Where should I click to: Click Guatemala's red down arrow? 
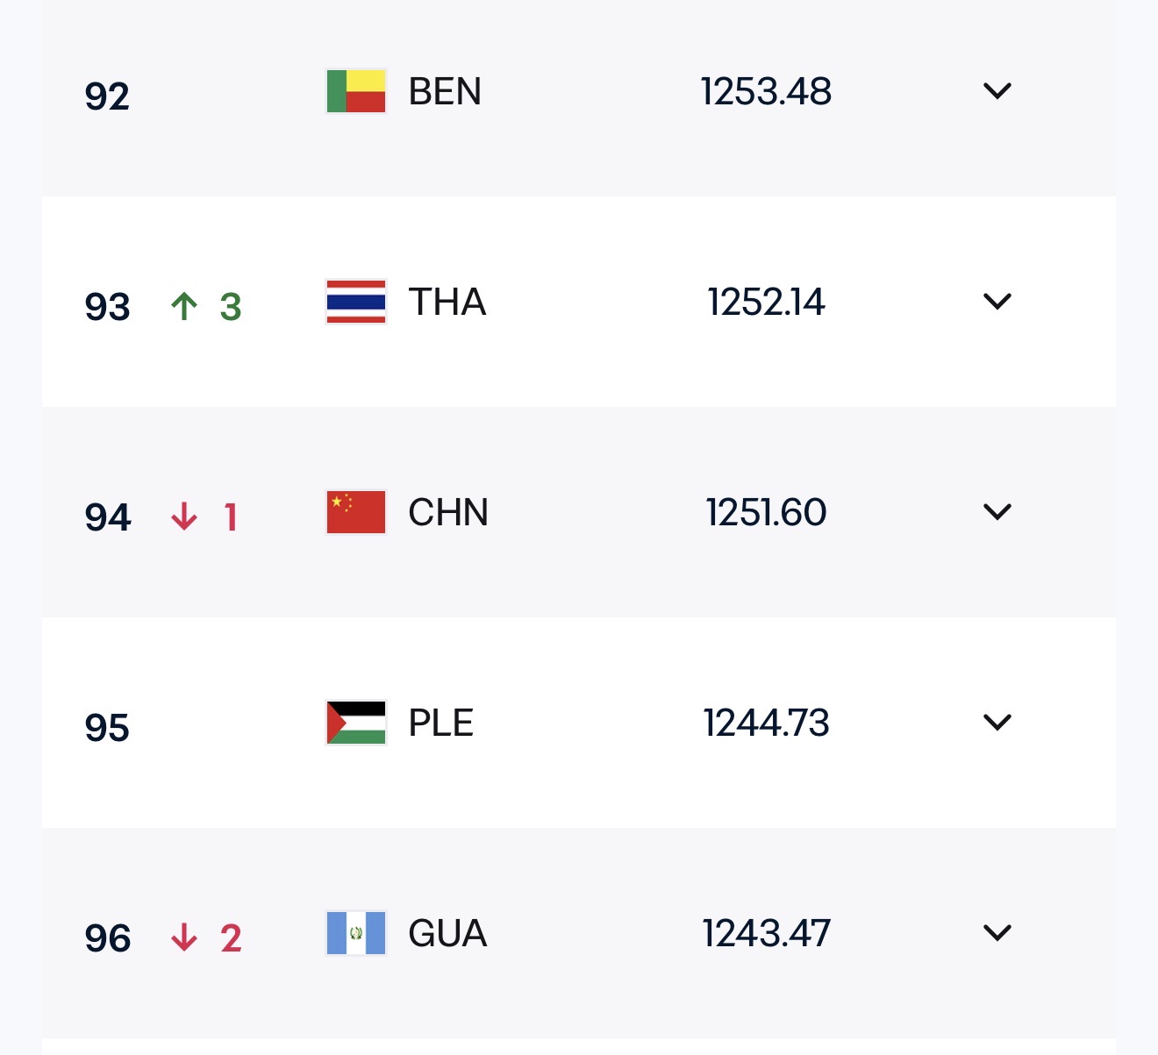(x=184, y=937)
